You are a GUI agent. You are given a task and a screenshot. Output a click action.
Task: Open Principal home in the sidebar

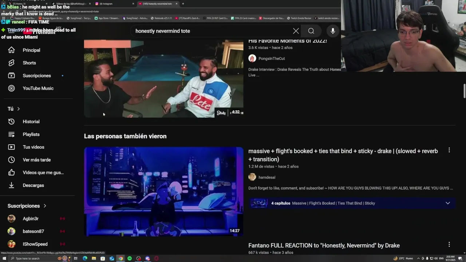32,50
